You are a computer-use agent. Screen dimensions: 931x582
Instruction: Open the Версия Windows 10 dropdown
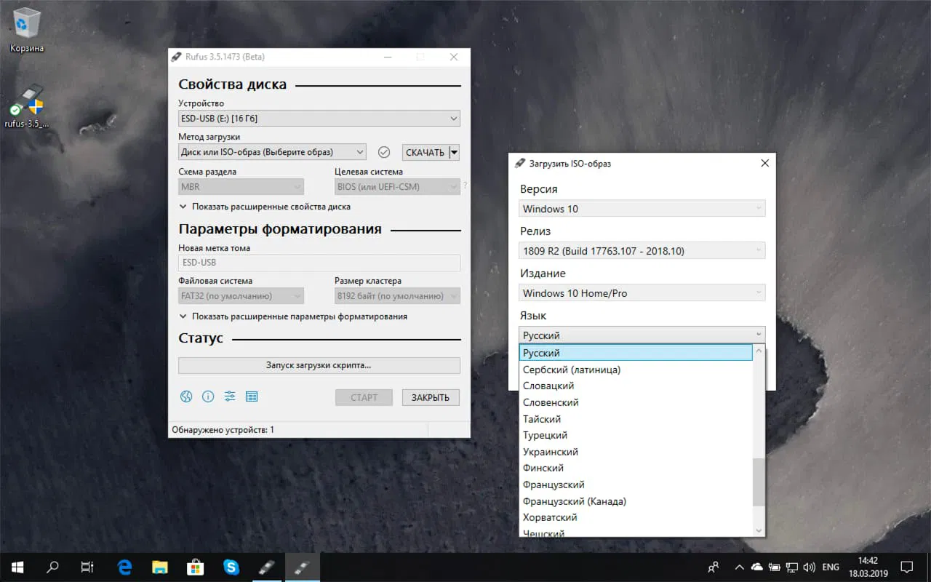[642, 209]
